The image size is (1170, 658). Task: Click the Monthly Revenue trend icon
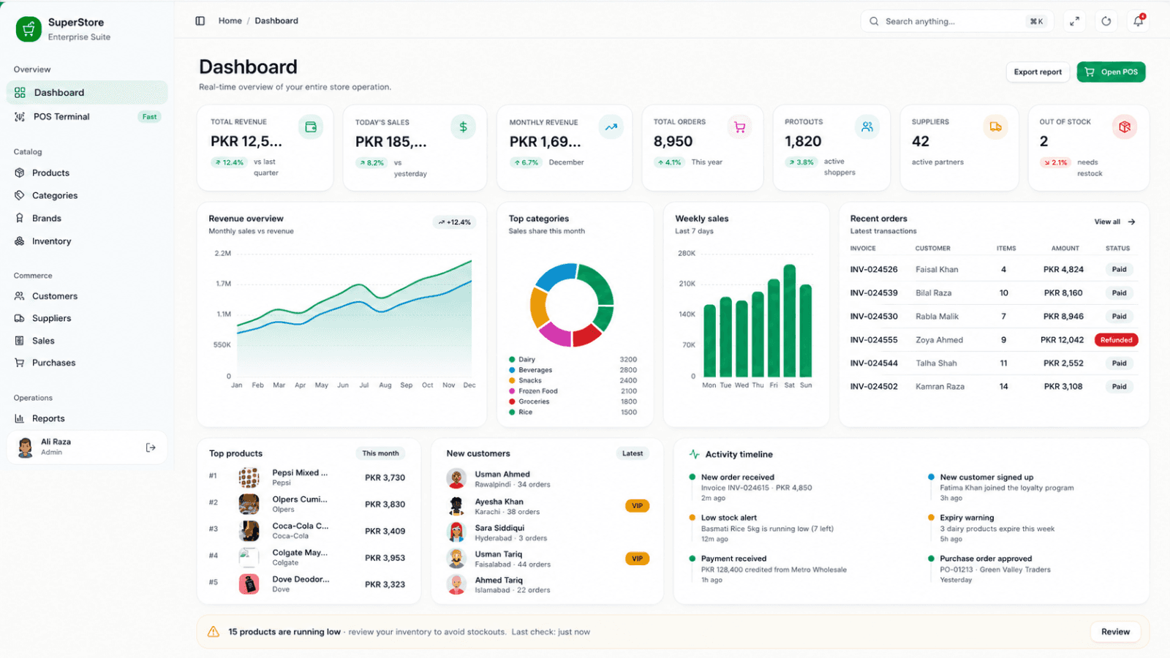[611, 127]
